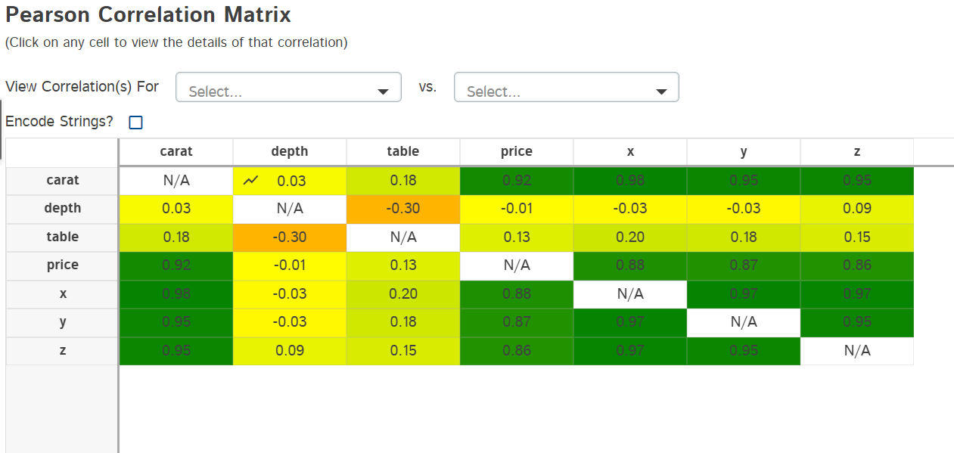Screen dimensions: 954x453
Task: Select the z vs table 0.15 cell in z row
Action: tap(403, 350)
